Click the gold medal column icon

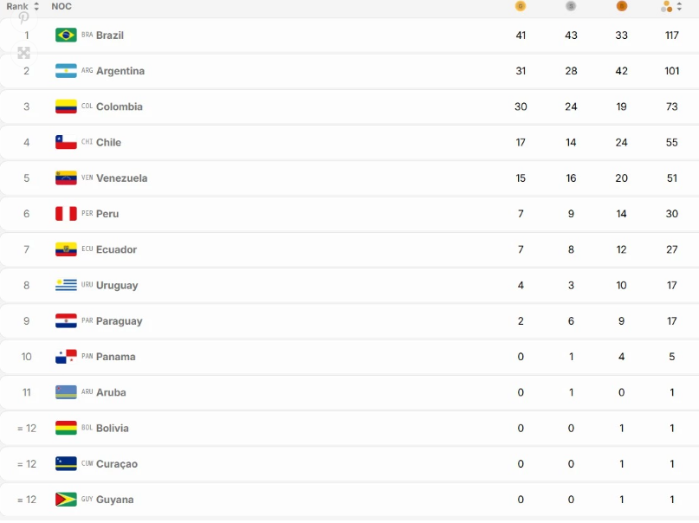521,6
